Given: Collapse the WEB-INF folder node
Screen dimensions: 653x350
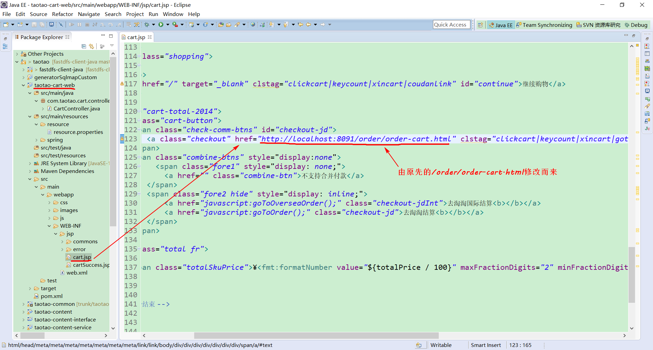Looking at the screenshot, I should 49,226.
